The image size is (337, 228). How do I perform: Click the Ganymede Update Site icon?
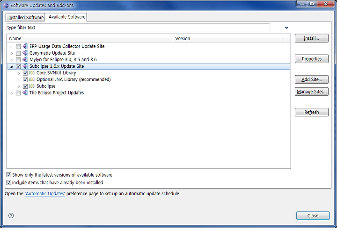25,53
